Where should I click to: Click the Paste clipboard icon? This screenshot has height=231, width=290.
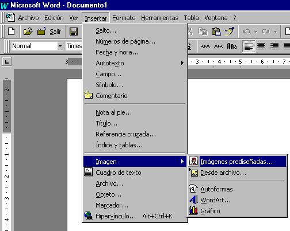tap(216, 32)
